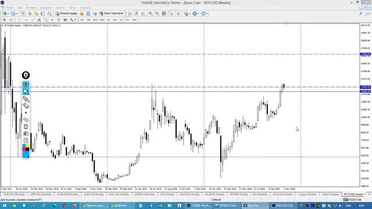Switch chart to bar chart mode
372x209 pixels.
coord(130,13)
